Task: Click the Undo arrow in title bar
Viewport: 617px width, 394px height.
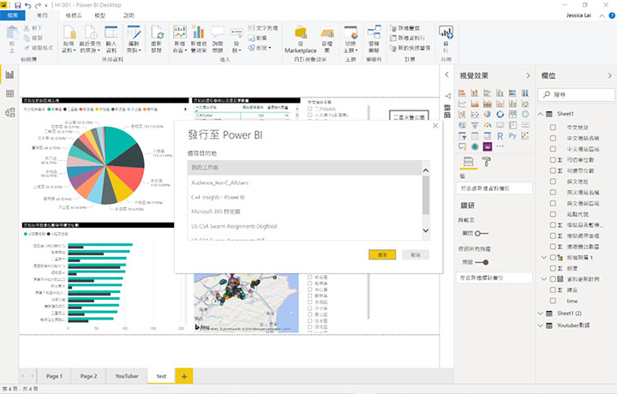Action: pos(28,5)
